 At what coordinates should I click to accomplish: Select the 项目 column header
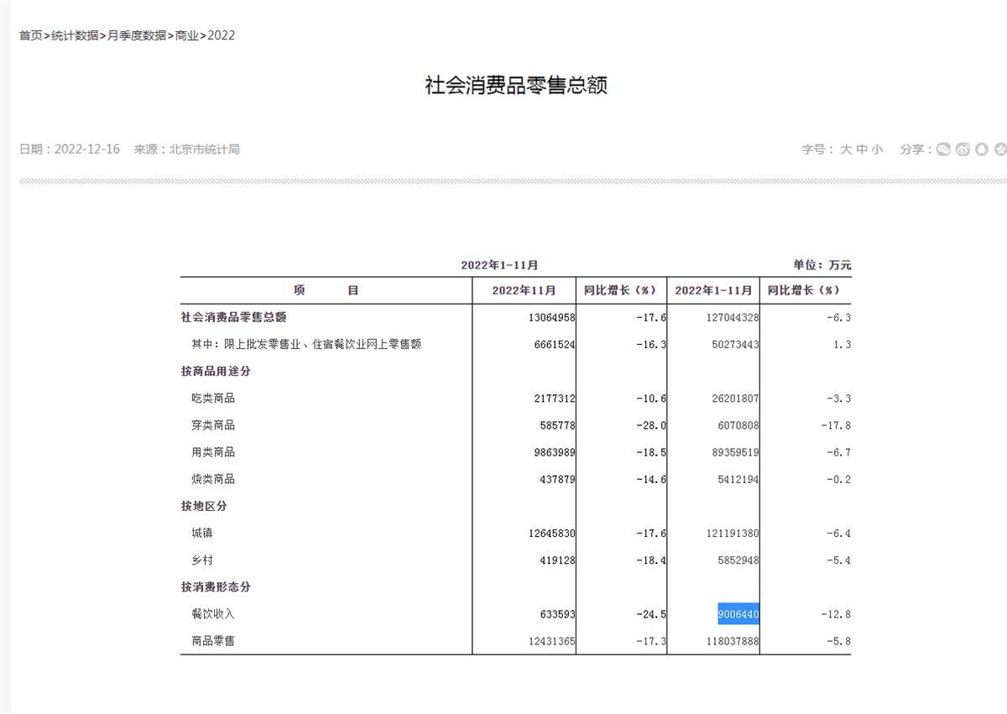click(x=326, y=290)
